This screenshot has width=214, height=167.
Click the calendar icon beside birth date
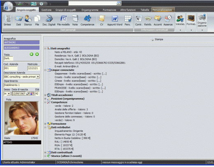pos(32,94)
